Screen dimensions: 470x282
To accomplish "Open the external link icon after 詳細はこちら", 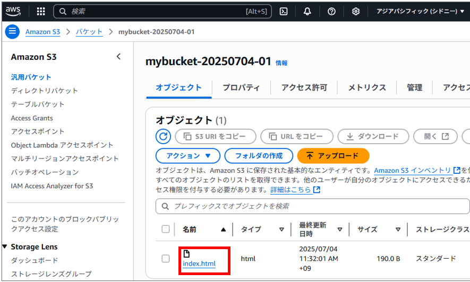I will [317, 190].
